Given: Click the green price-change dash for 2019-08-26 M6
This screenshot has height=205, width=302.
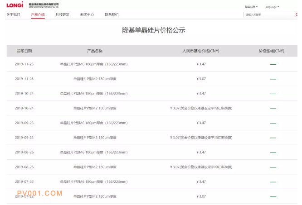Looking at the screenshot, I should click(273, 153).
